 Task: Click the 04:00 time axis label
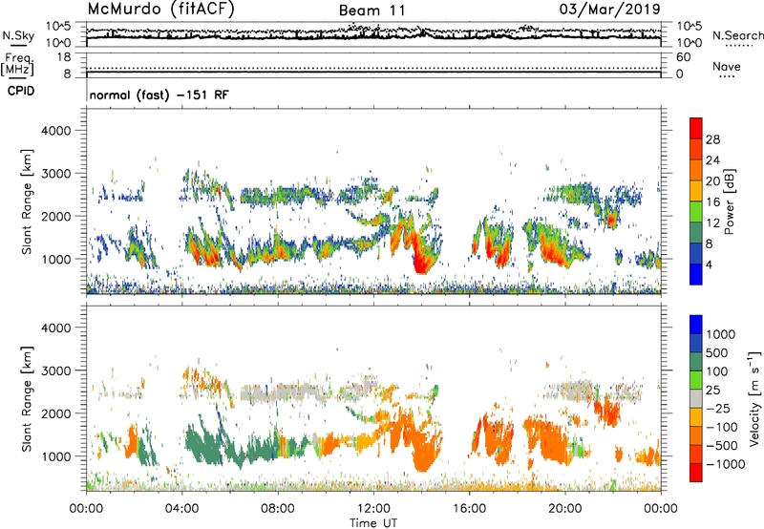181,509
